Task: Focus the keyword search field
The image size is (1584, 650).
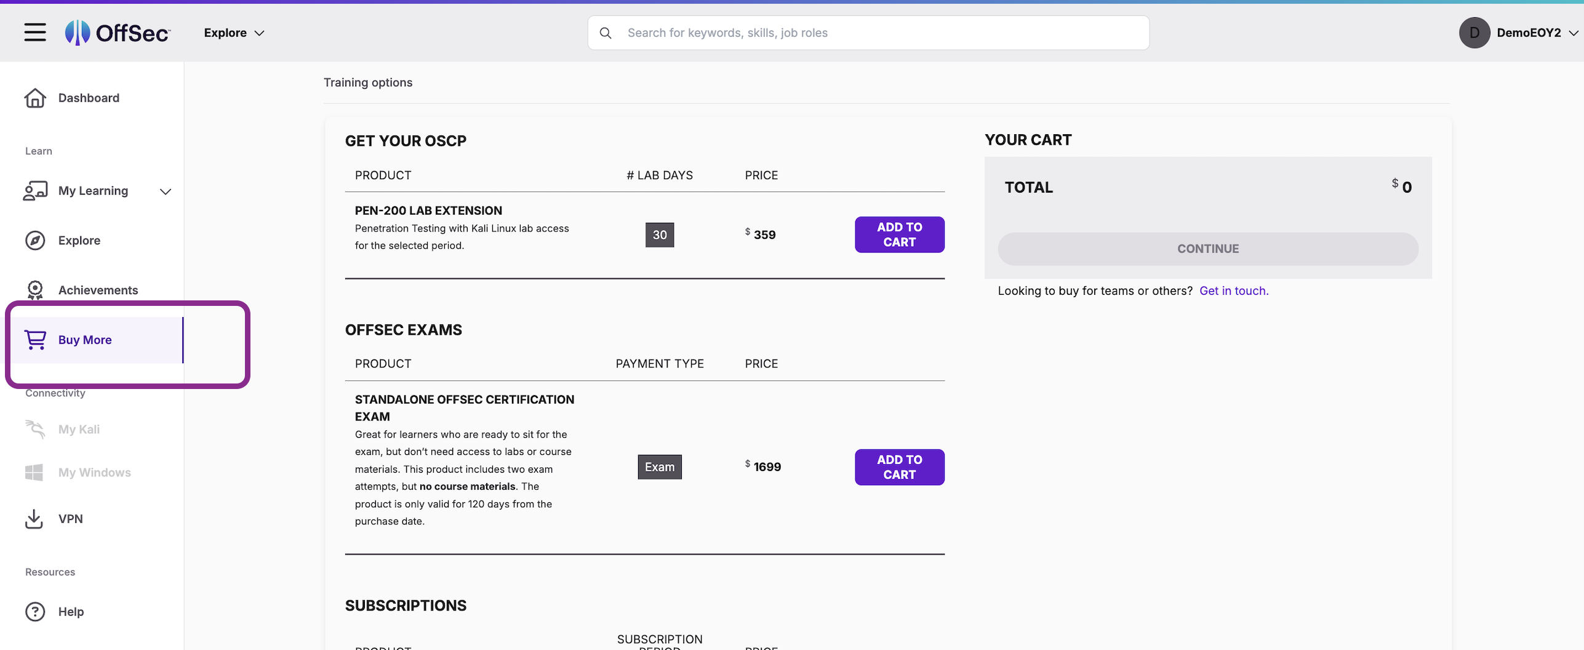Action: point(868,33)
